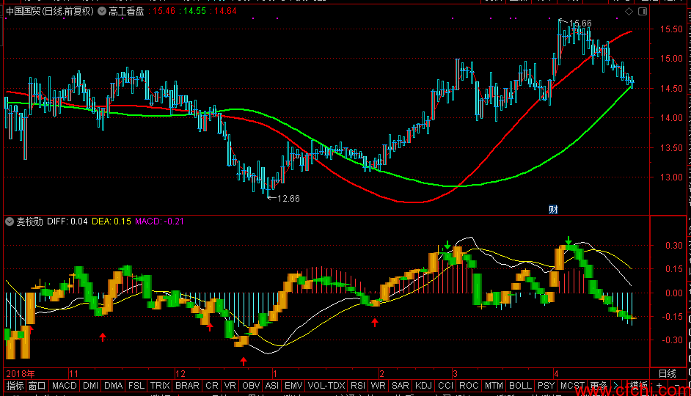Switch to the OBV indicator tab
The image size is (691, 396).
coord(251,386)
